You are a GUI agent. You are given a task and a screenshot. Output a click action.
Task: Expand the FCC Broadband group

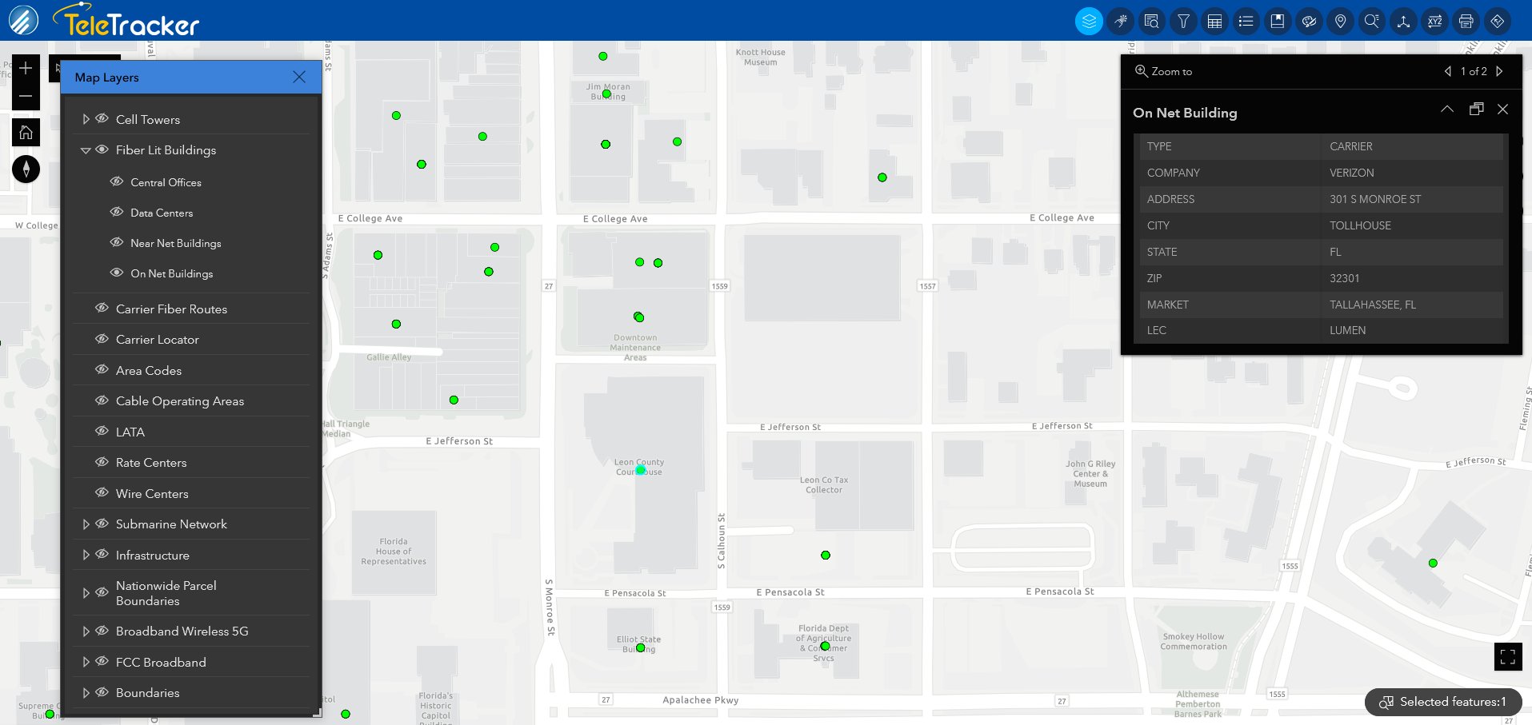(86, 662)
